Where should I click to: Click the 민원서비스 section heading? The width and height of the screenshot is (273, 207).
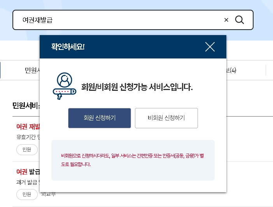coord(26,106)
